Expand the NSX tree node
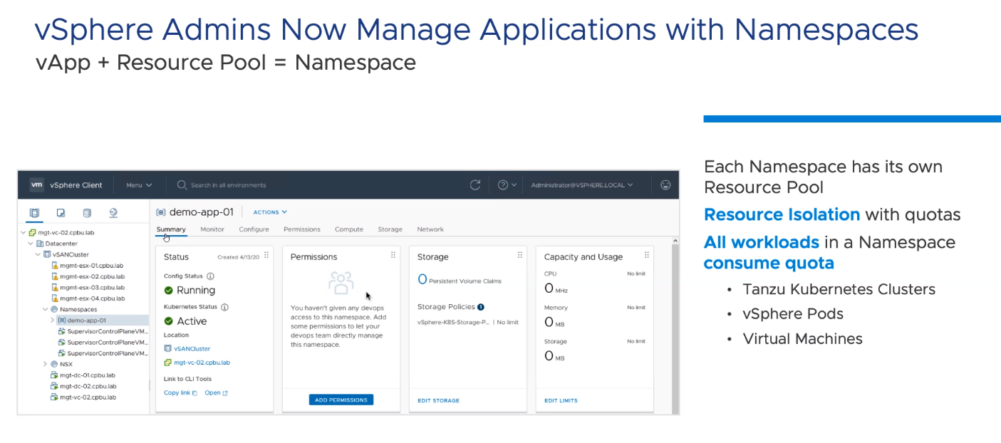 click(45, 364)
